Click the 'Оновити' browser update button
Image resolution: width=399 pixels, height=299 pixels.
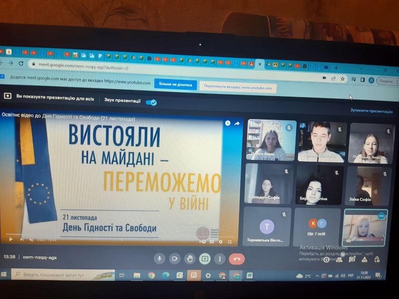click(387, 81)
